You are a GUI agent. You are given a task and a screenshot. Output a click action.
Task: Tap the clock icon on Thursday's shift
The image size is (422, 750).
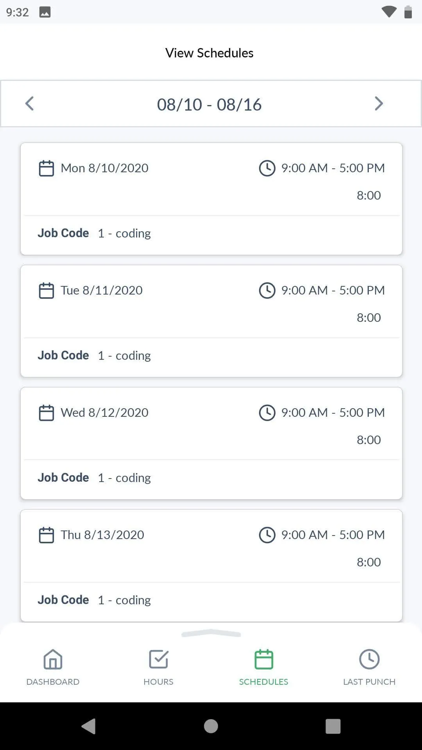tap(267, 535)
